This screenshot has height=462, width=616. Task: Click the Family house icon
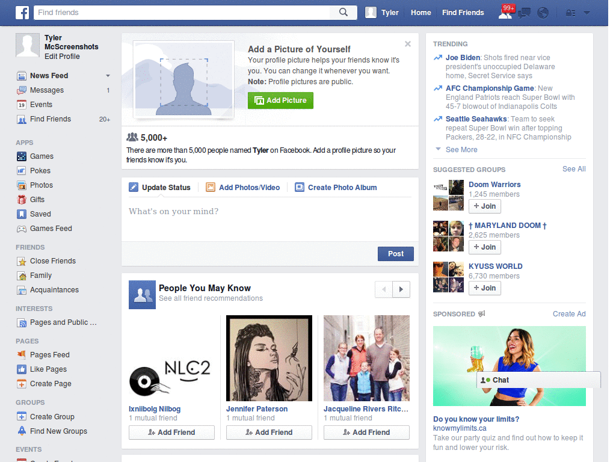(22, 276)
